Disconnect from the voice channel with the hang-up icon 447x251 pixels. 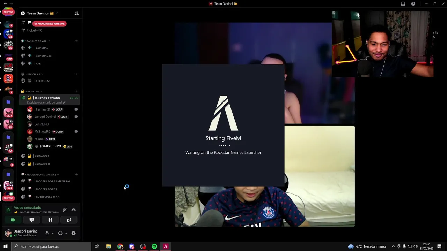coord(73,210)
